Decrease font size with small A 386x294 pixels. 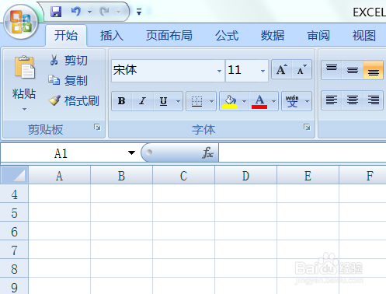point(301,69)
